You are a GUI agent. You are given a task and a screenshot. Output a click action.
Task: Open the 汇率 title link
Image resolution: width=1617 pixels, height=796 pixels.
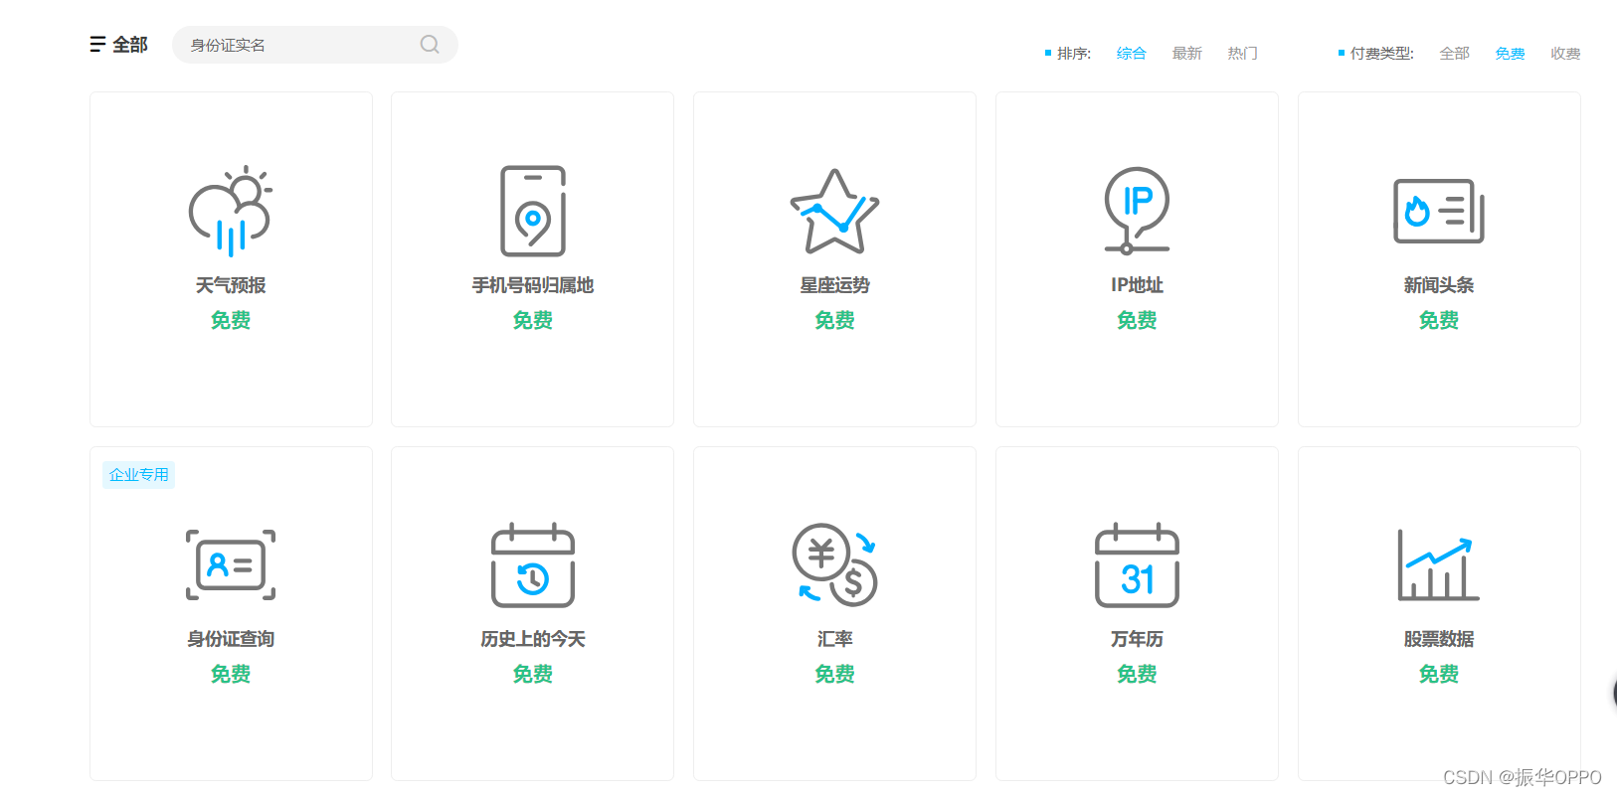pos(834,639)
